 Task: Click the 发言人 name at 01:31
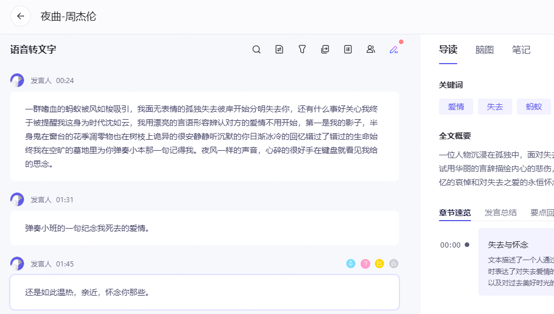41,200
